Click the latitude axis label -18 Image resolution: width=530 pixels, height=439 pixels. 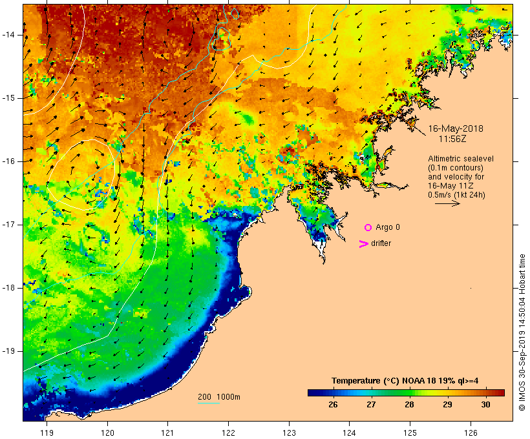(8, 288)
